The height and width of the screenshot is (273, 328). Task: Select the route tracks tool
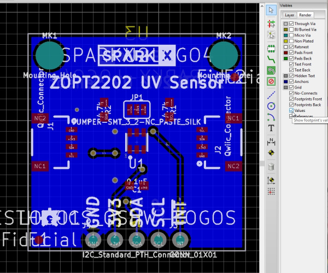271,60
